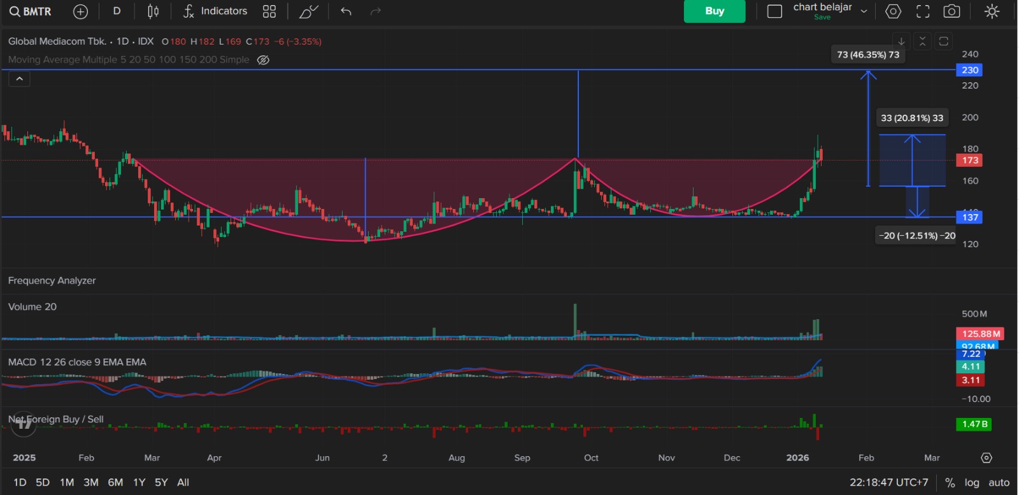Open the Indicators menu

coord(215,11)
